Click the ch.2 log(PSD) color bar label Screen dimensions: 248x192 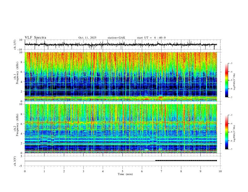click(235, 134)
